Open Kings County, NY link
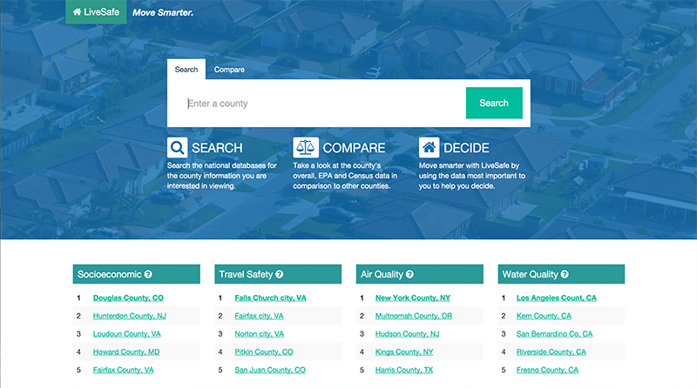Screen dimensions: 697x388 pyautogui.click(x=404, y=352)
